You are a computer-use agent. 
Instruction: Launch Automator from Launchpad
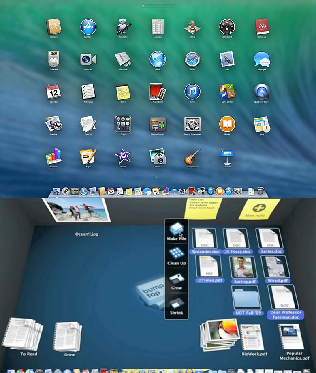pos(123,27)
